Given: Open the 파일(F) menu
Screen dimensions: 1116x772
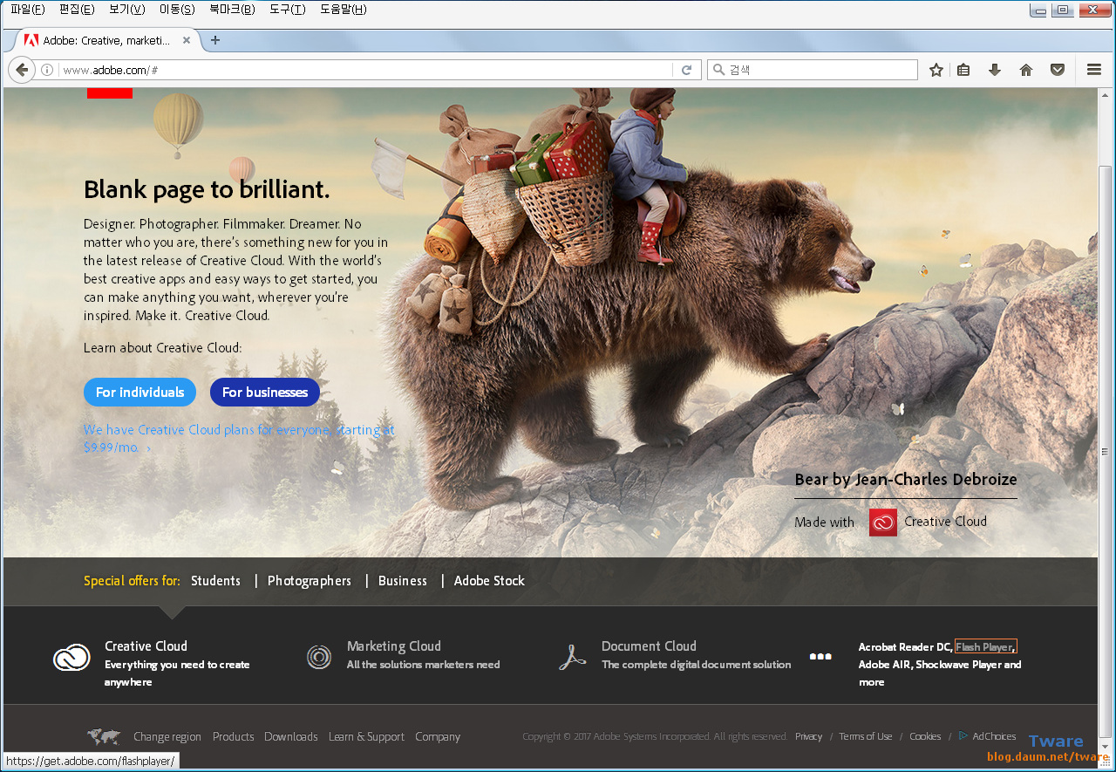Looking at the screenshot, I should click(28, 10).
